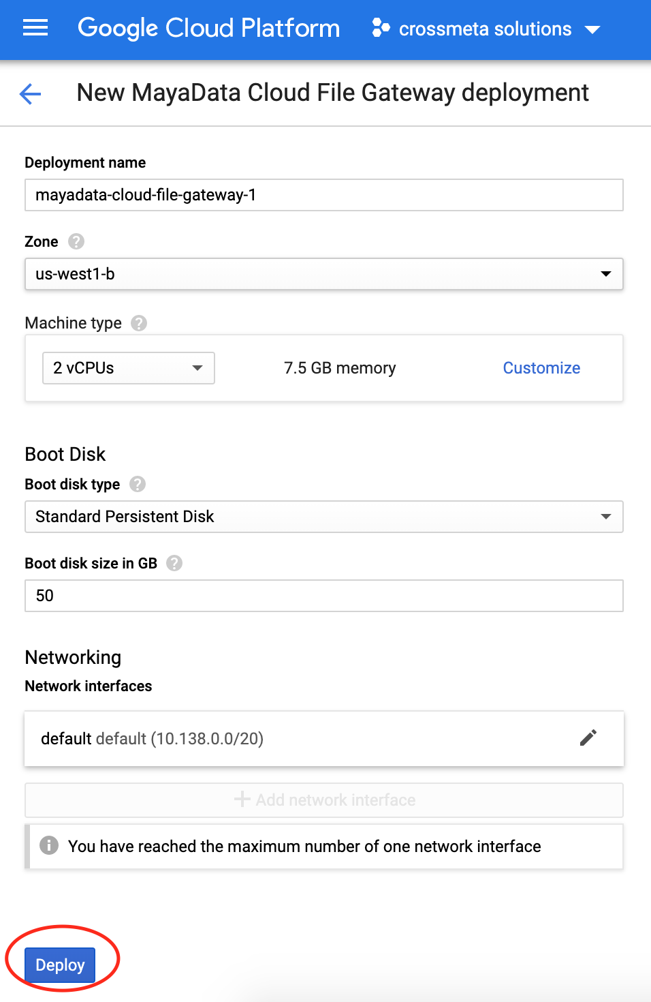
Task: Click the back arrow icon
Action: click(31, 93)
